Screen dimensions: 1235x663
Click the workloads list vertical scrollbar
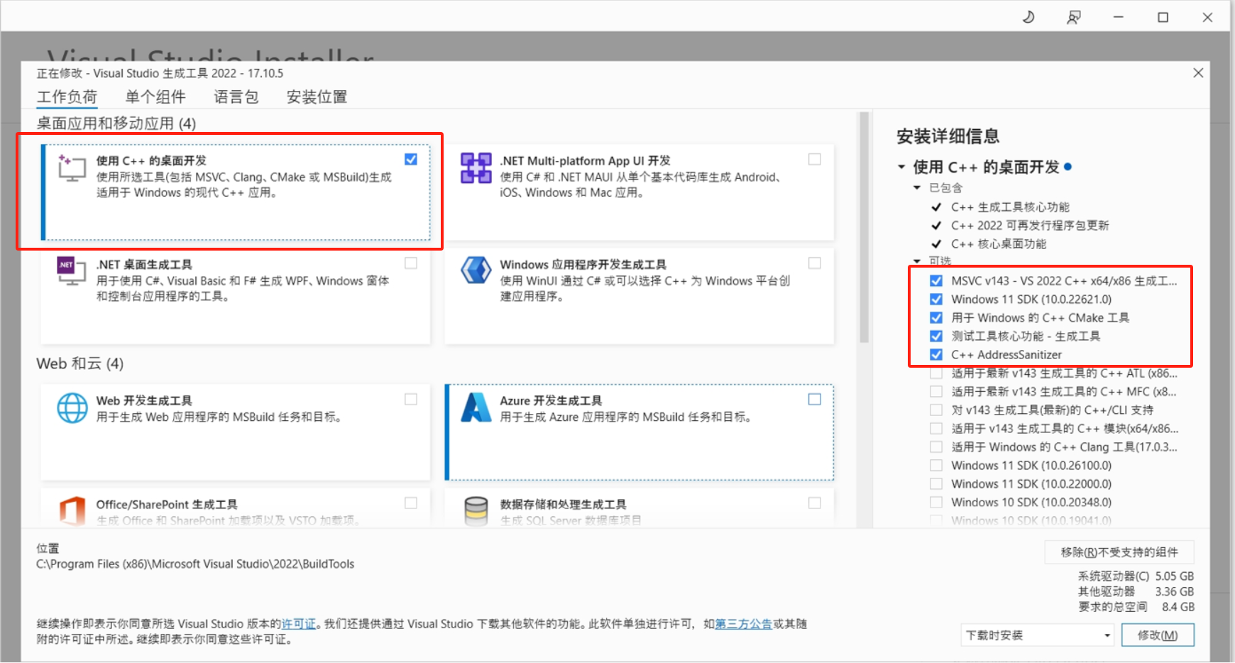(864, 227)
